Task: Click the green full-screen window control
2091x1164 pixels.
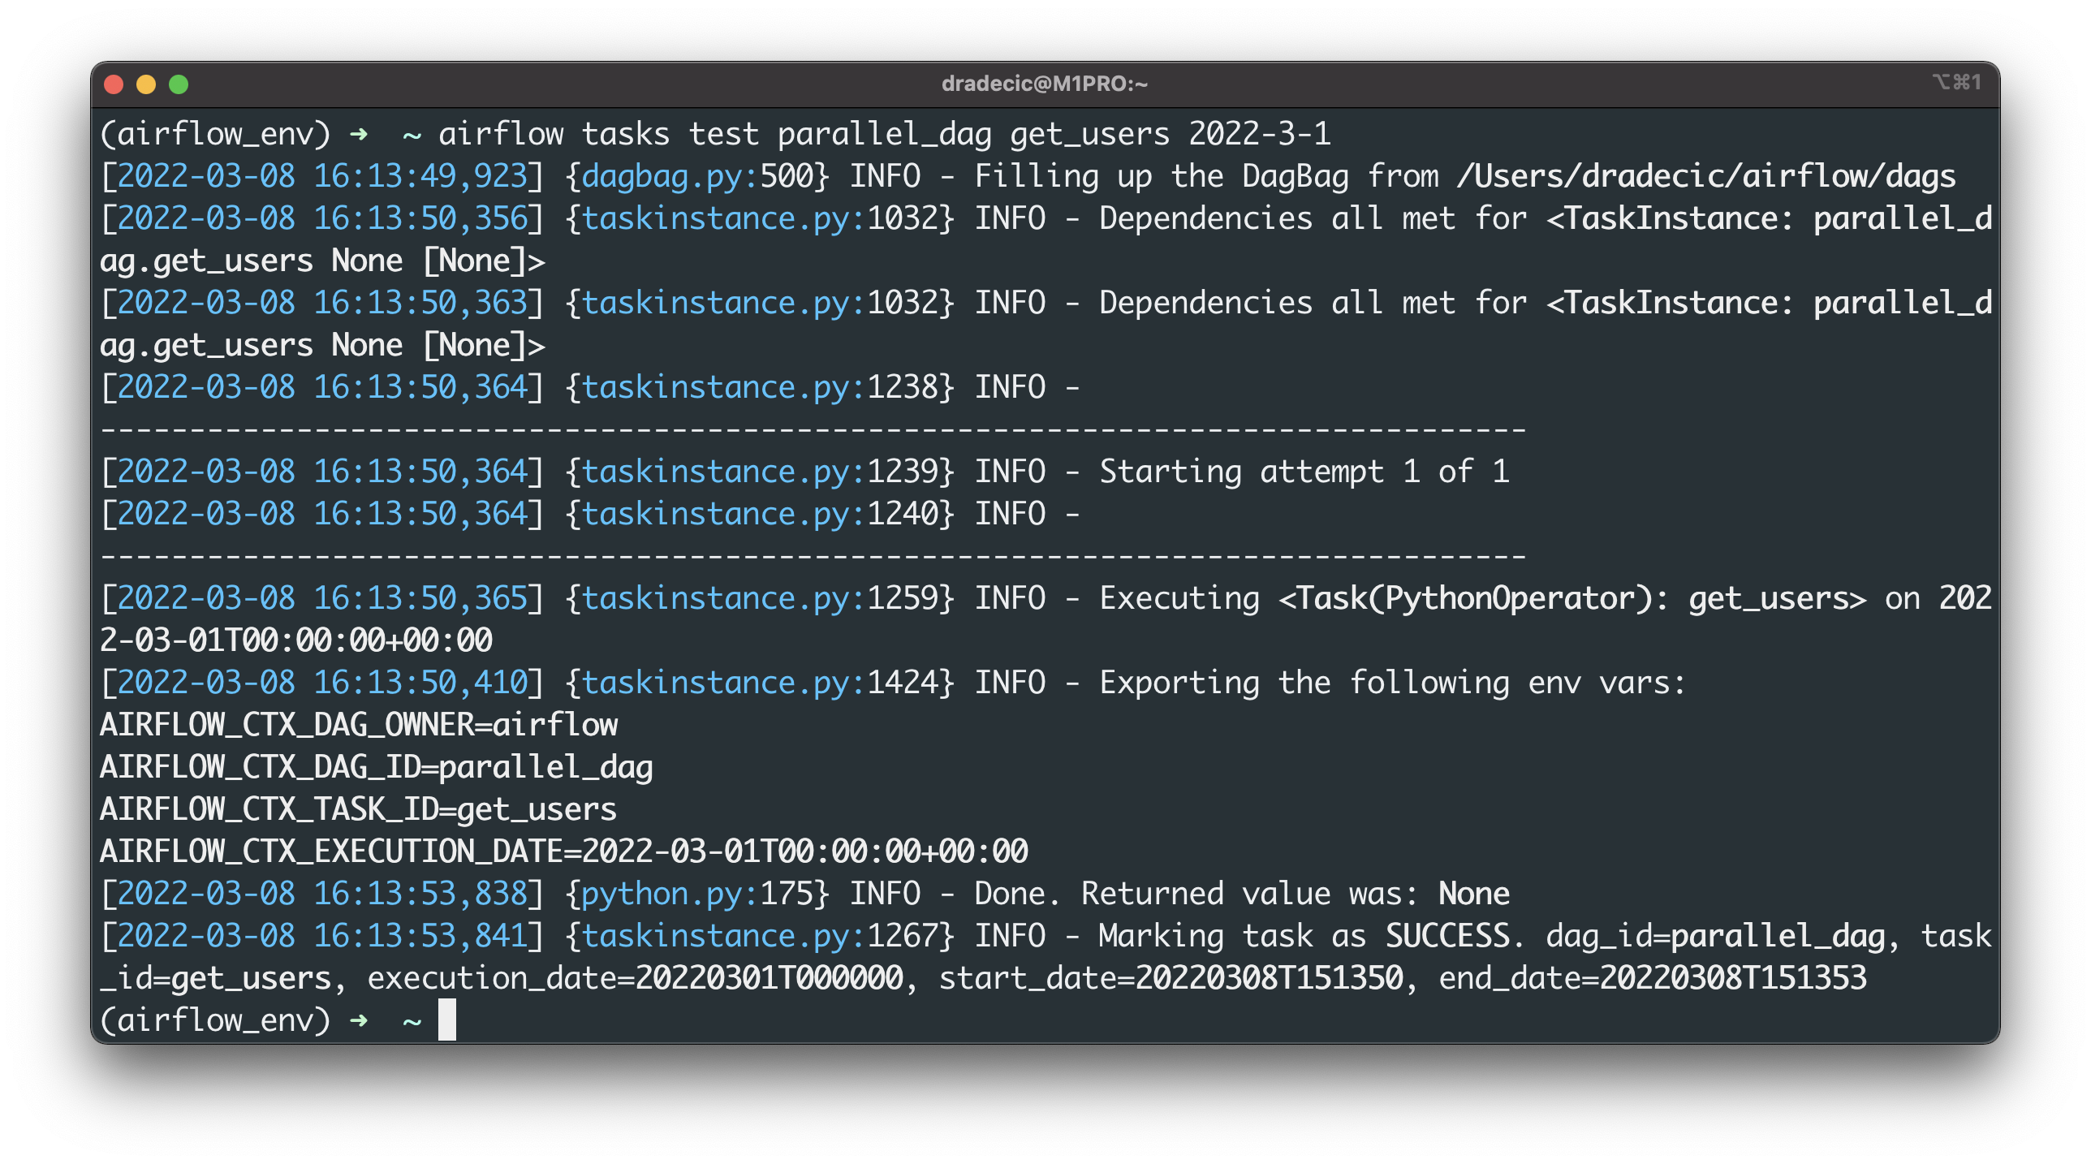Action: point(177,84)
